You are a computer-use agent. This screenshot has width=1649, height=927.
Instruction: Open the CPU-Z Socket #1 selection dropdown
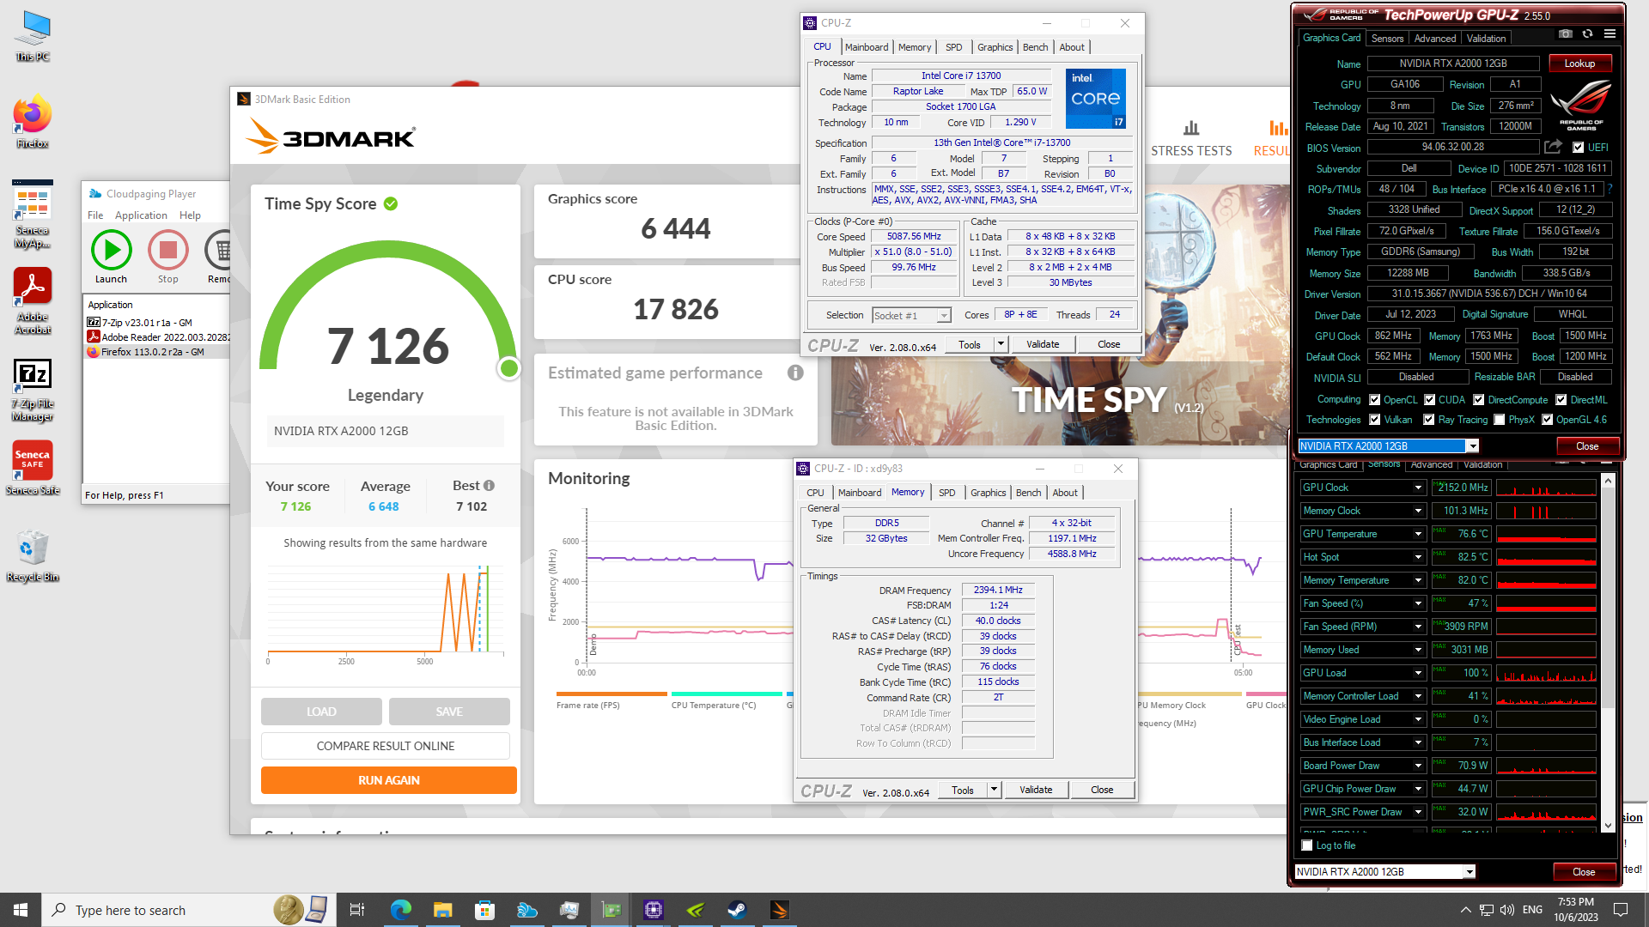click(x=911, y=315)
